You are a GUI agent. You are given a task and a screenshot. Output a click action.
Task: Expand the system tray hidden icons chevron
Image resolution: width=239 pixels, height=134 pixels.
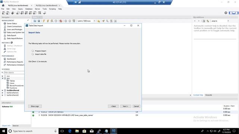(x=208, y=131)
